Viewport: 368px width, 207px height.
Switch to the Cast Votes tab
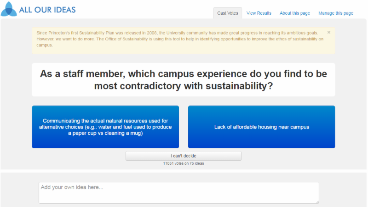pyautogui.click(x=228, y=13)
